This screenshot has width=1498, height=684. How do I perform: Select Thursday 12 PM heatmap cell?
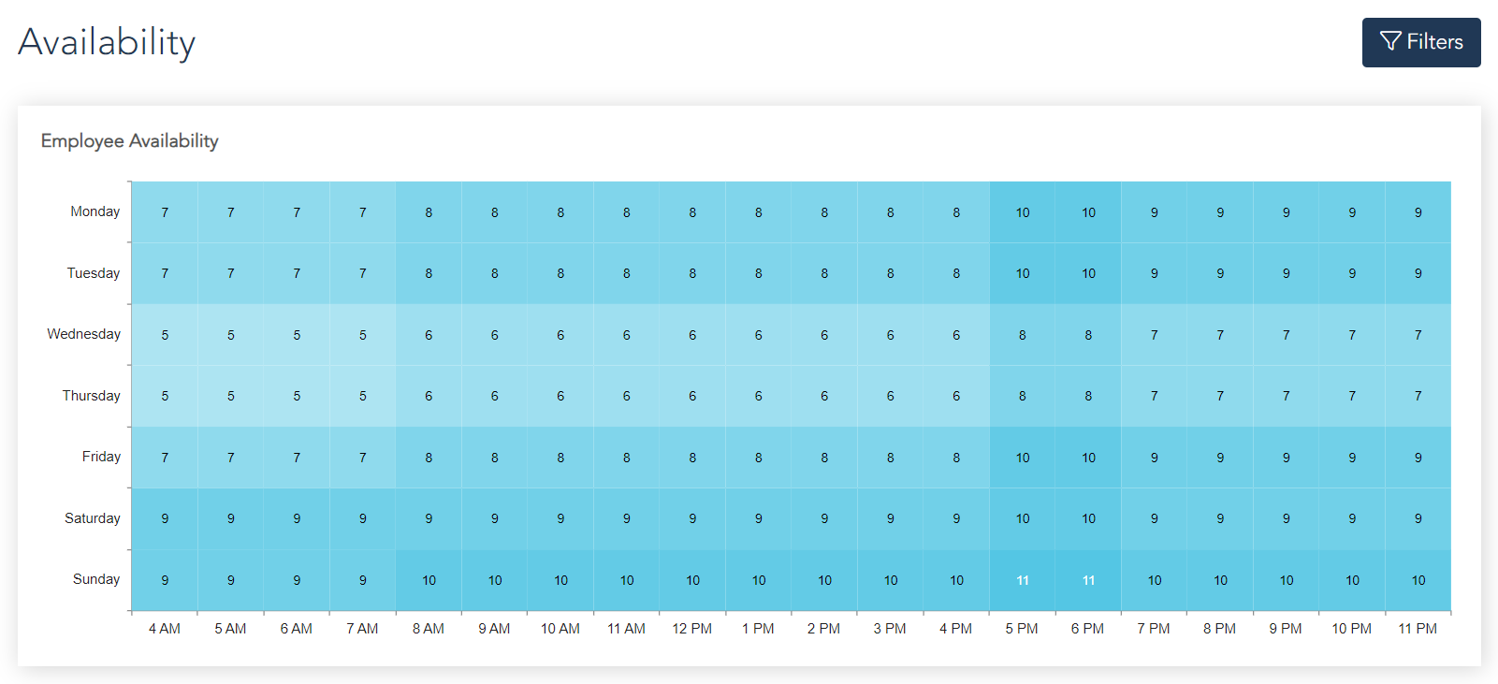point(692,396)
